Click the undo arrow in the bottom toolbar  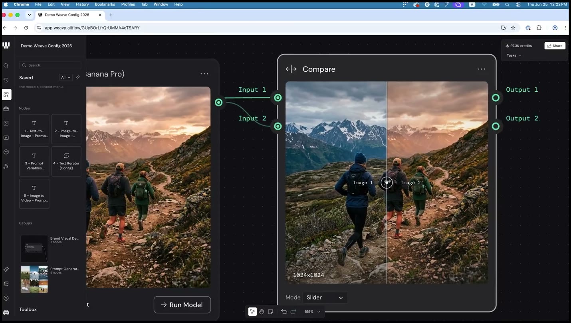tap(284, 311)
